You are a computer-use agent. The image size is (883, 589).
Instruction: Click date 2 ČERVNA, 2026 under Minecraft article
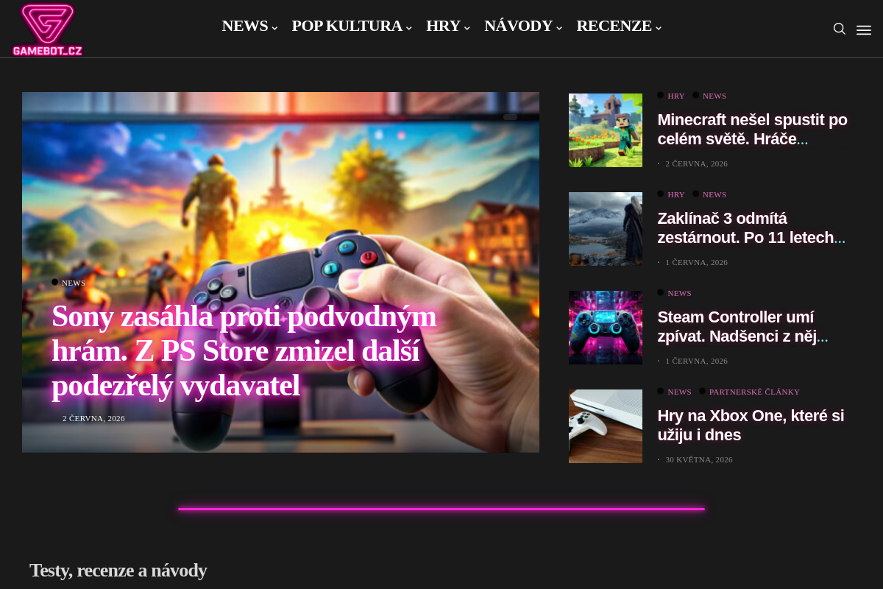(x=696, y=163)
